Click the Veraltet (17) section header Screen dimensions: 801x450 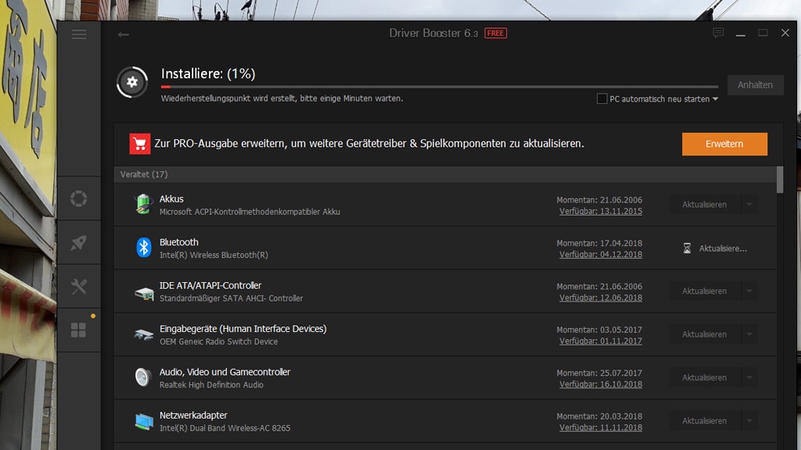(445, 174)
